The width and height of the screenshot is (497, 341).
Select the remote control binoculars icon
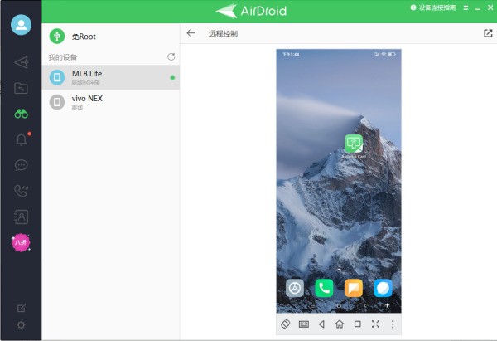tap(22, 114)
